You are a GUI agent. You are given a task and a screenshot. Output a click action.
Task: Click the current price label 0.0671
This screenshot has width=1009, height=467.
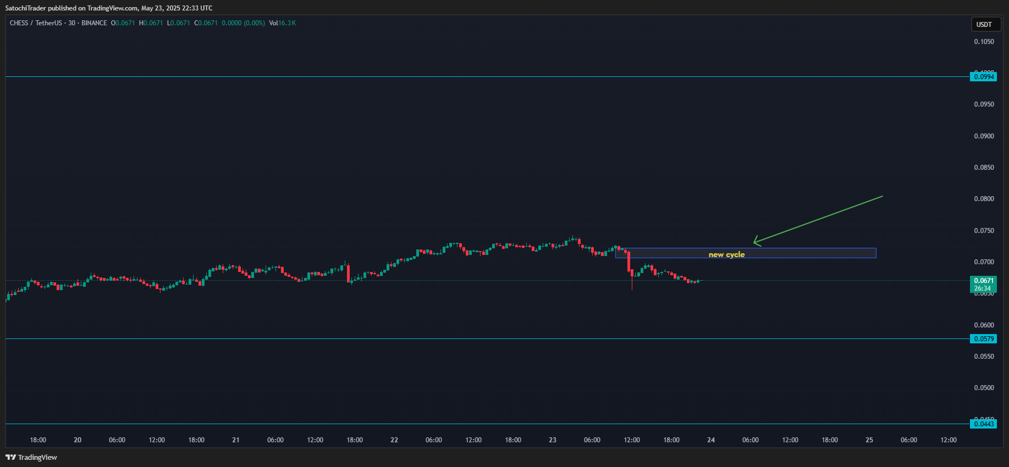(984, 281)
